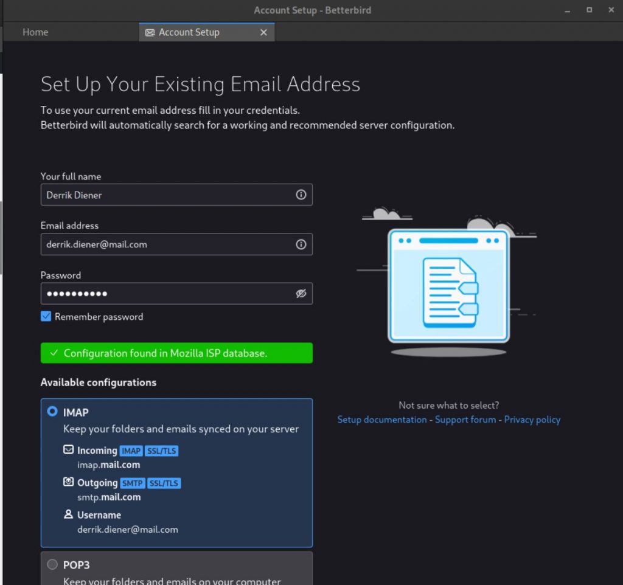Image resolution: width=623 pixels, height=585 pixels.
Task: Click the info icon beside Email address
Action: point(301,244)
